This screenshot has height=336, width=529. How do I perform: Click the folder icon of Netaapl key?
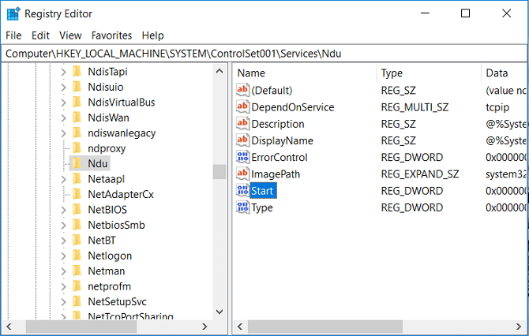77,179
